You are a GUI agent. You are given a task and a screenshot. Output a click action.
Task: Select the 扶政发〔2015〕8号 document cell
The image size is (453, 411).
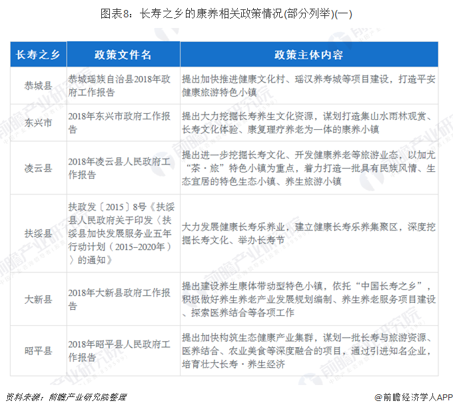click(x=123, y=231)
